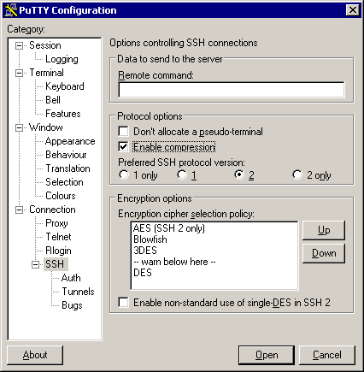Click the PuTTY icon in title bar

click(x=11, y=10)
